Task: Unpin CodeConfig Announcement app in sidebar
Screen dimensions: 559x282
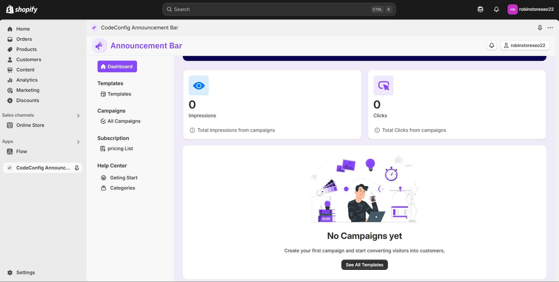Action: coord(77,168)
